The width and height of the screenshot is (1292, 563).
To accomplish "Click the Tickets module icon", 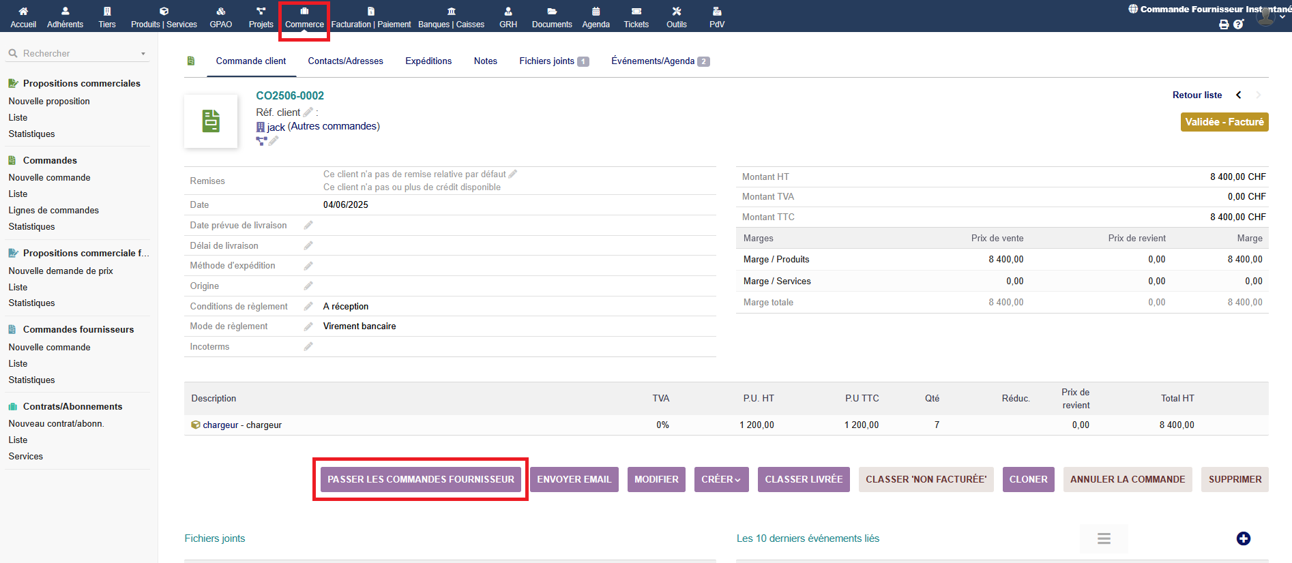I will [x=636, y=12].
